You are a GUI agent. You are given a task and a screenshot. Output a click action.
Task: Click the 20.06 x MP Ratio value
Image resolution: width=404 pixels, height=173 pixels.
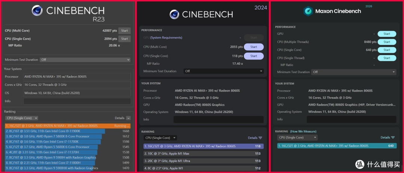click(114, 45)
